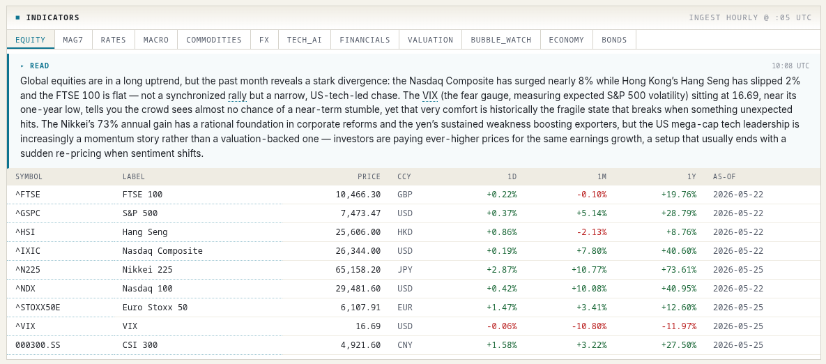The height and width of the screenshot is (364, 826).
Task: Click the 1M column header
Action: click(x=602, y=177)
